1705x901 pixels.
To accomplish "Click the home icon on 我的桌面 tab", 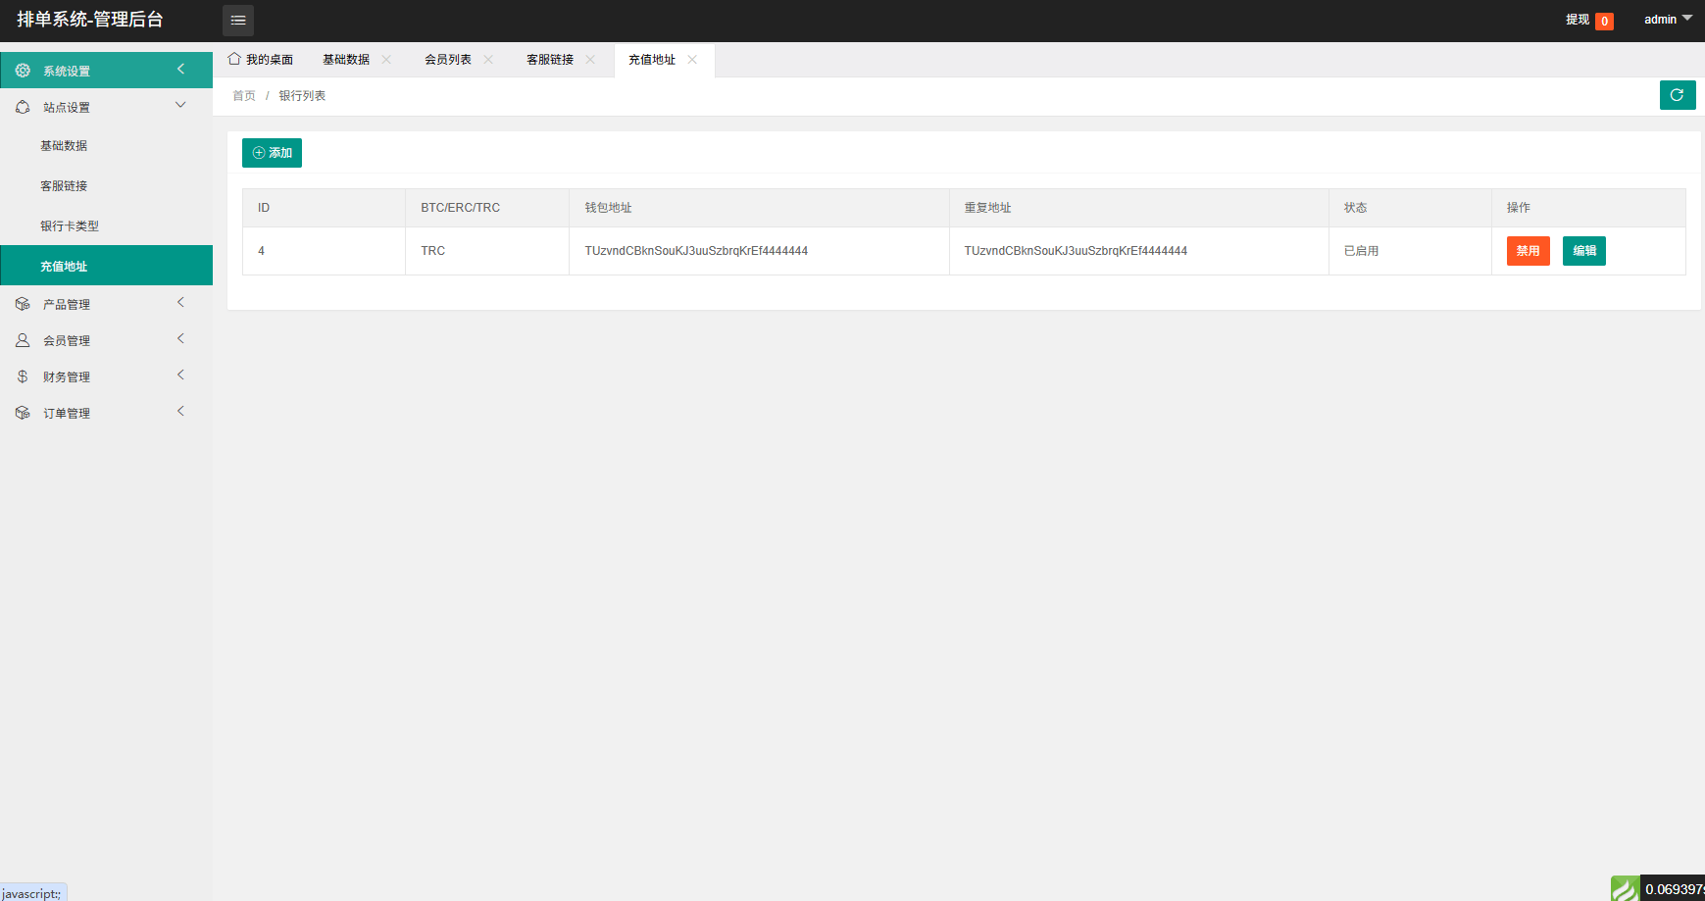I will [234, 59].
